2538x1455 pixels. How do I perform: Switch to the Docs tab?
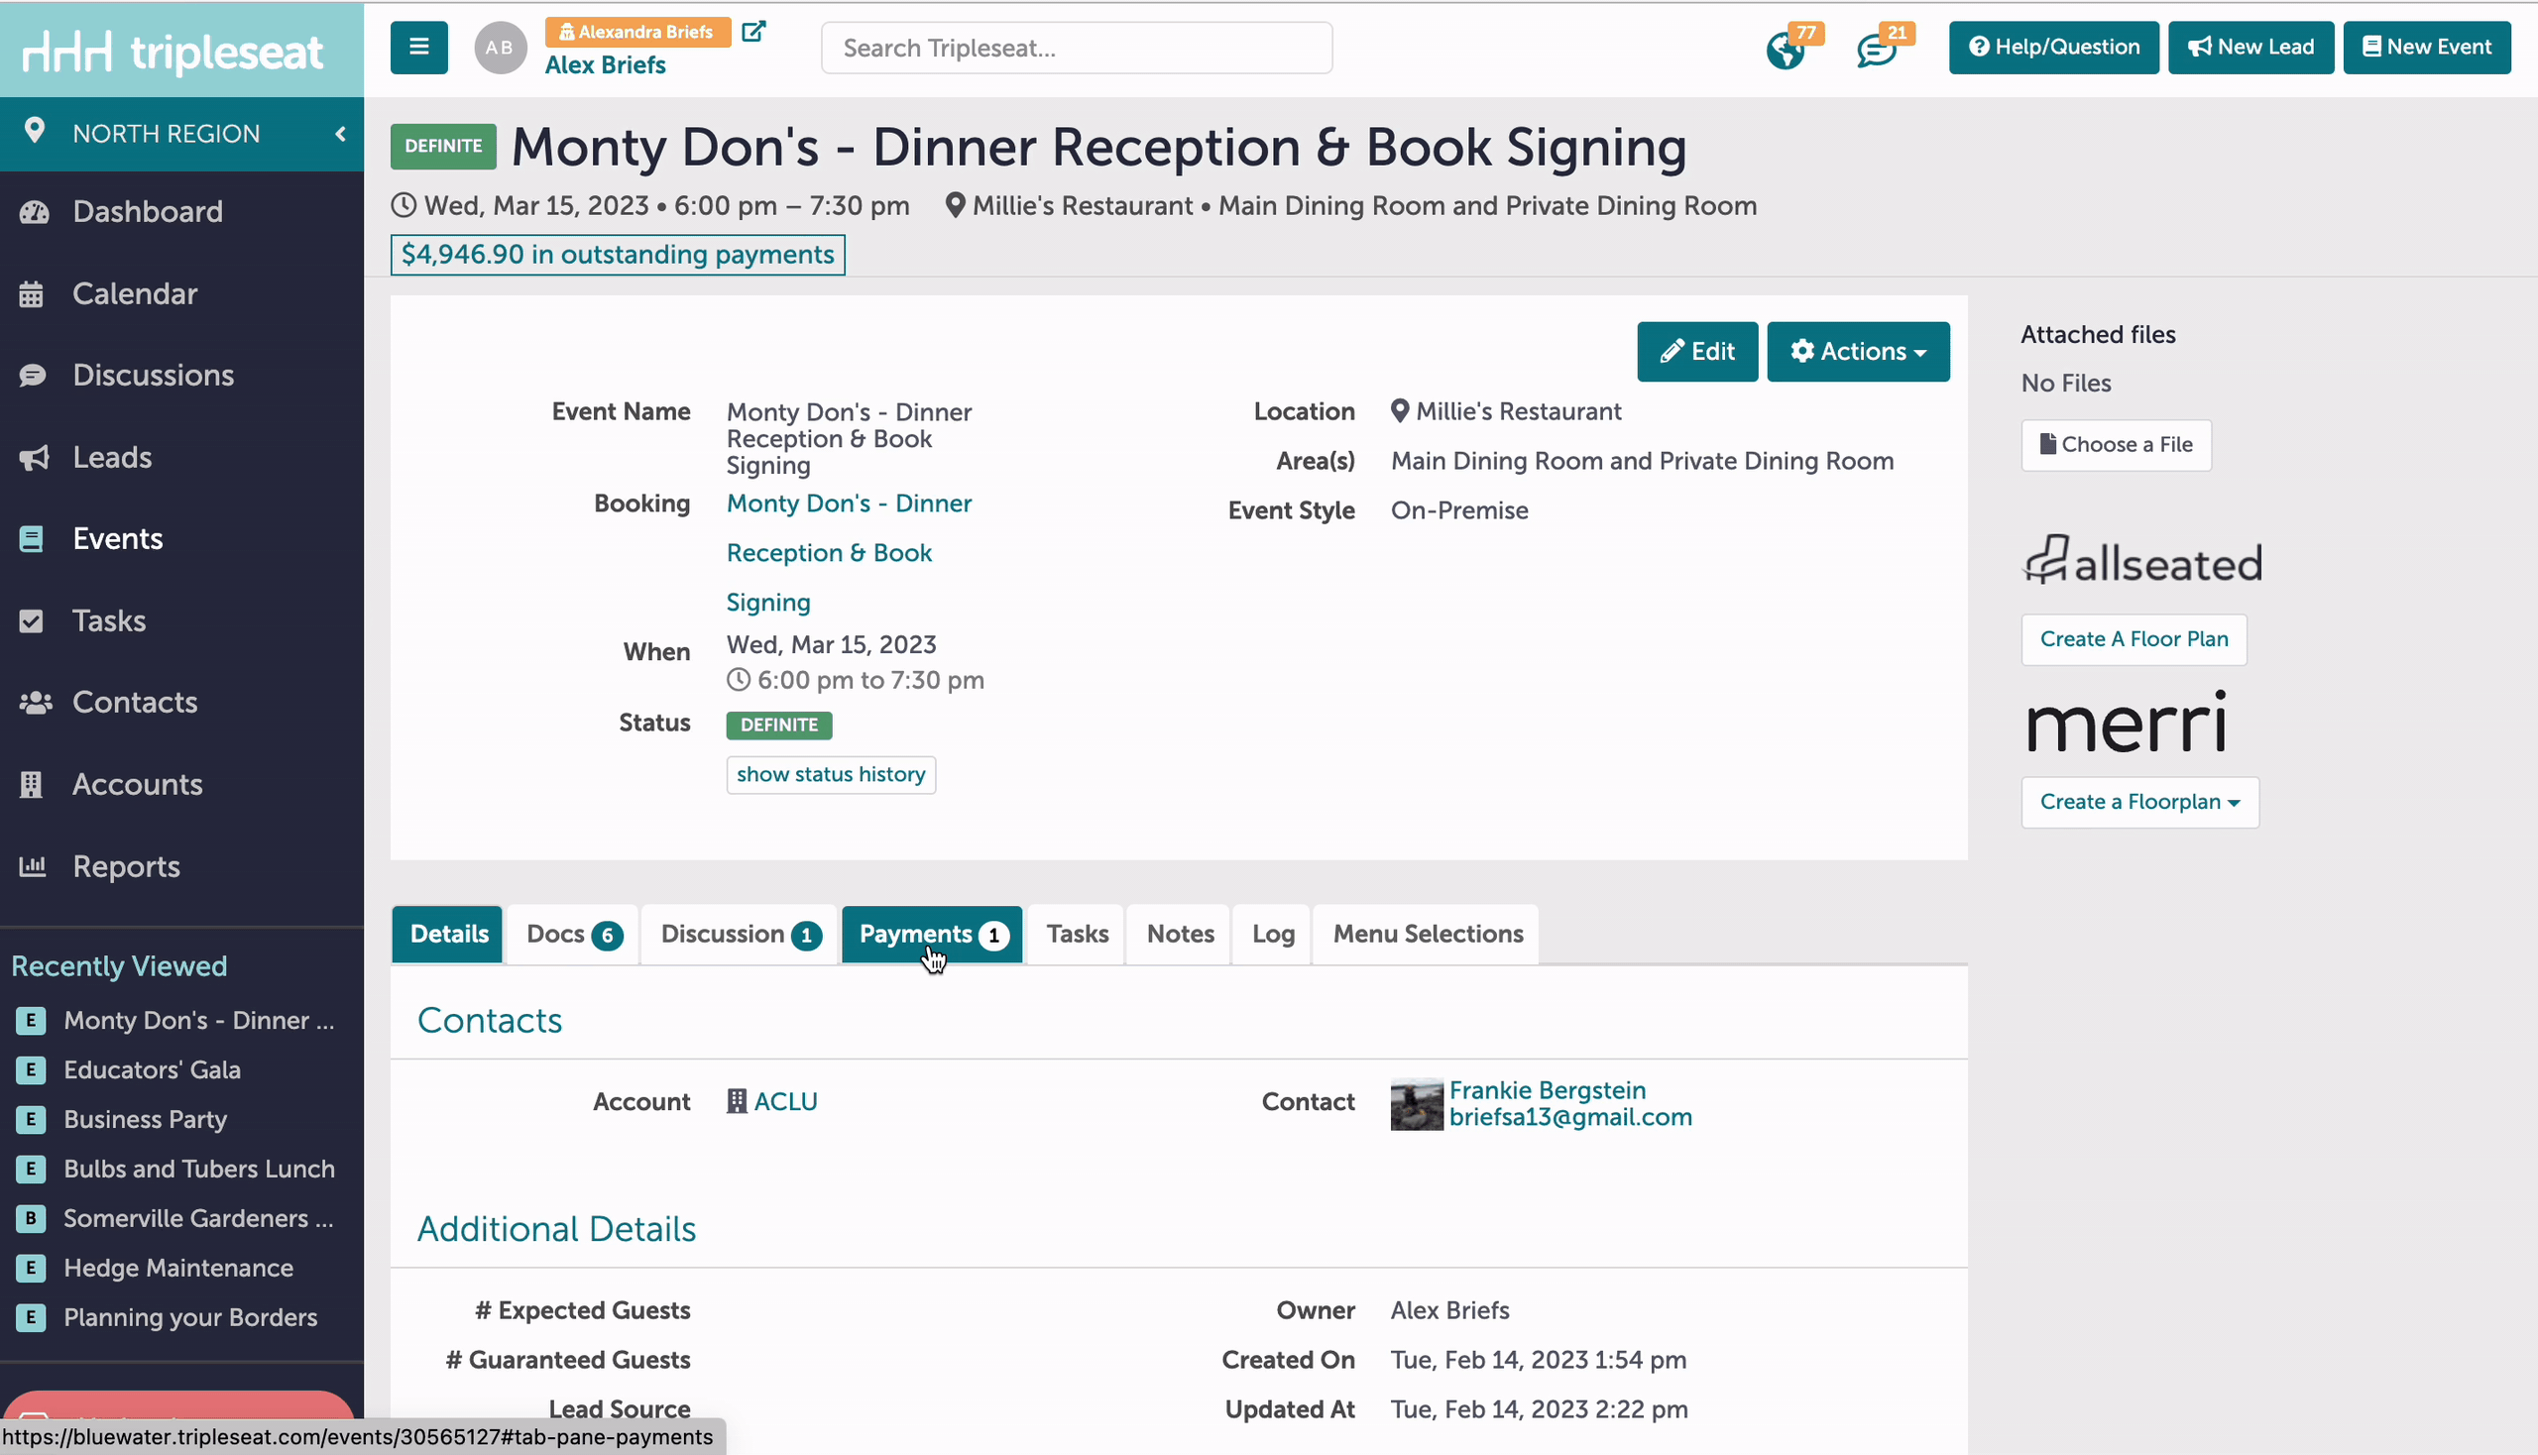click(574, 934)
